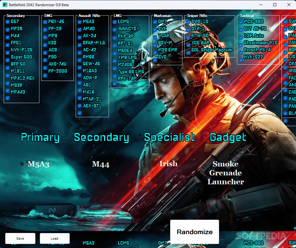Click the large Primary heading
This screenshot has width=296, height=248.
[40, 138]
